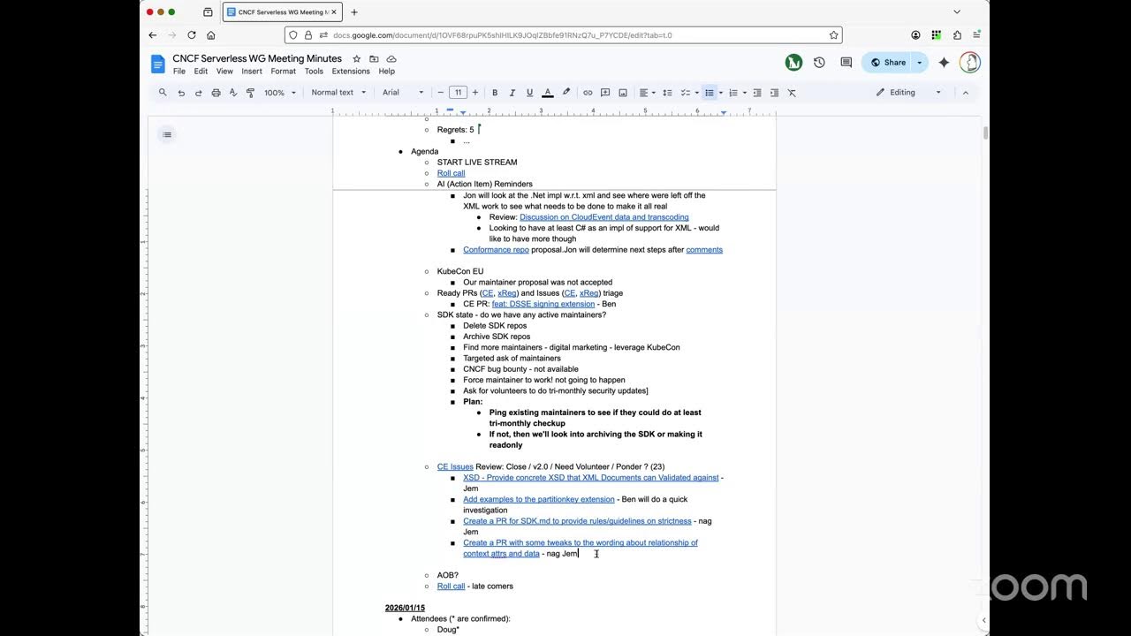Open the Arial font dropdown

point(403,92)
